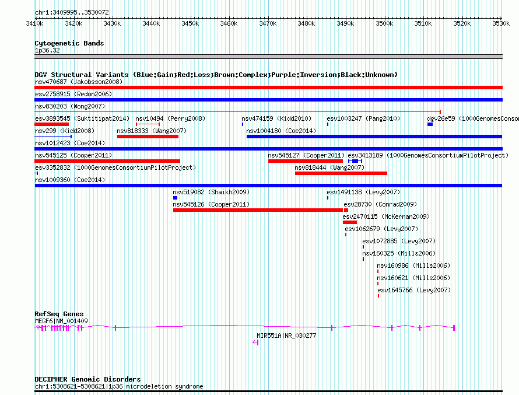The height and width of the screenshot is (395, 519).
Task: Click the nsv830203 (Wong2007) label
Action: pyautogui.click(x=70, y=106)
